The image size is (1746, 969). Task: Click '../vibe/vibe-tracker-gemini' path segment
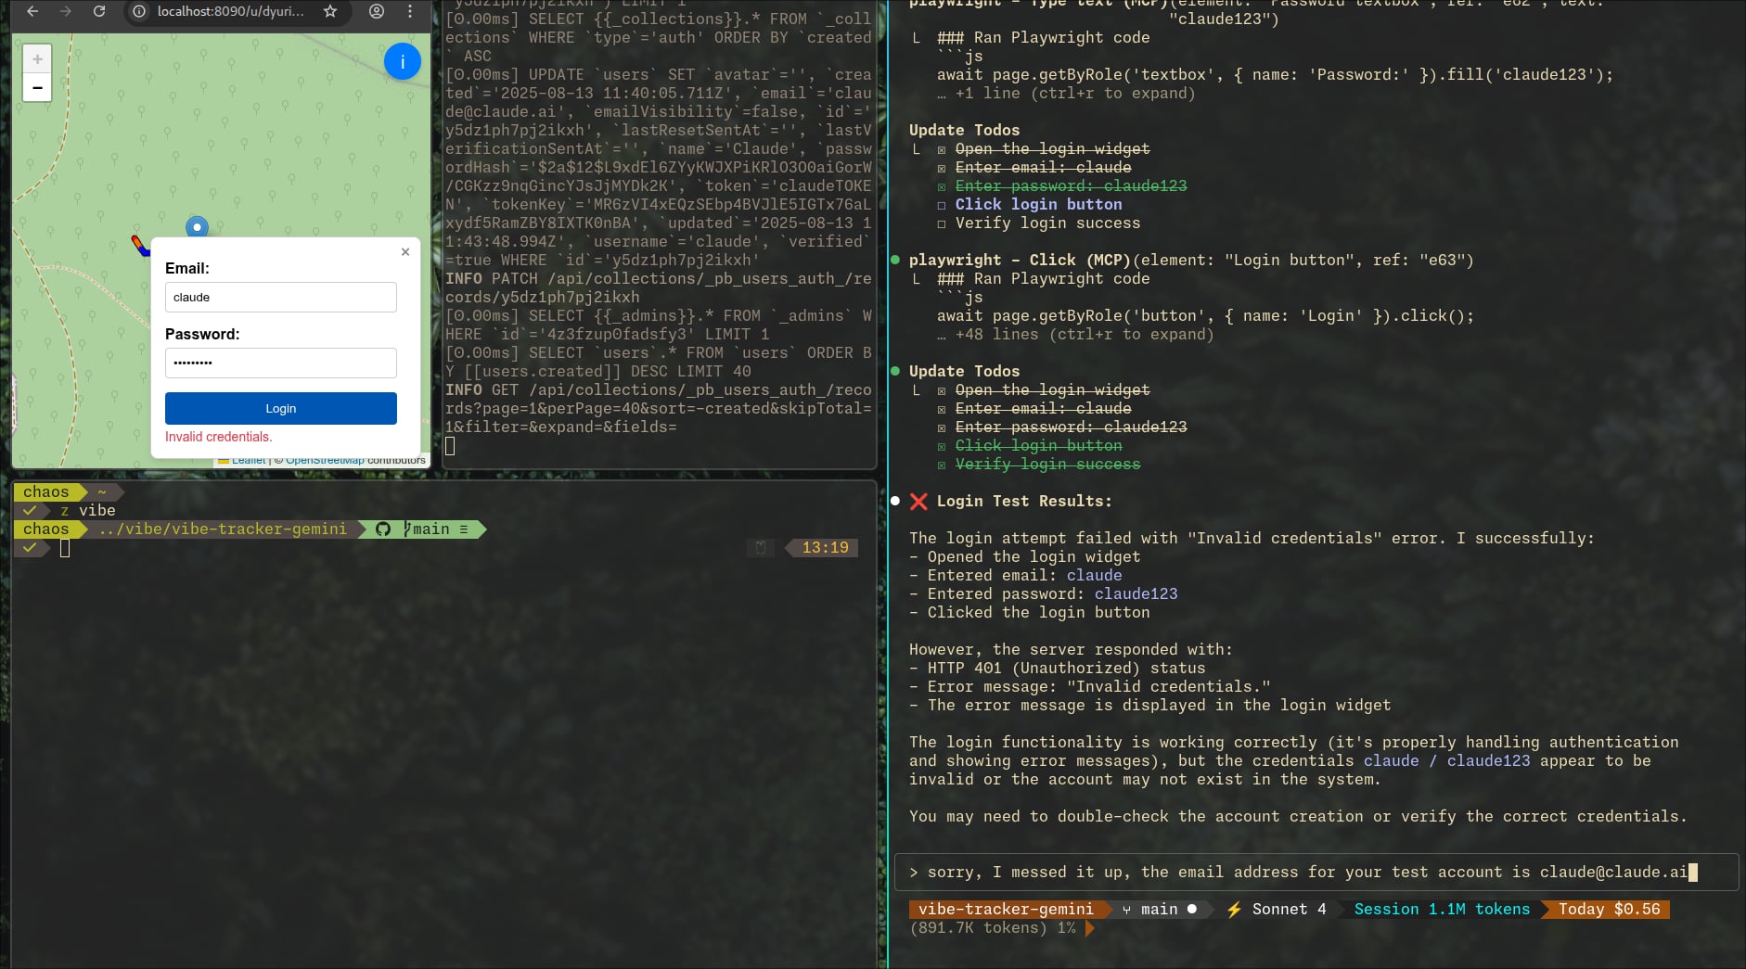tap(223, 529)
